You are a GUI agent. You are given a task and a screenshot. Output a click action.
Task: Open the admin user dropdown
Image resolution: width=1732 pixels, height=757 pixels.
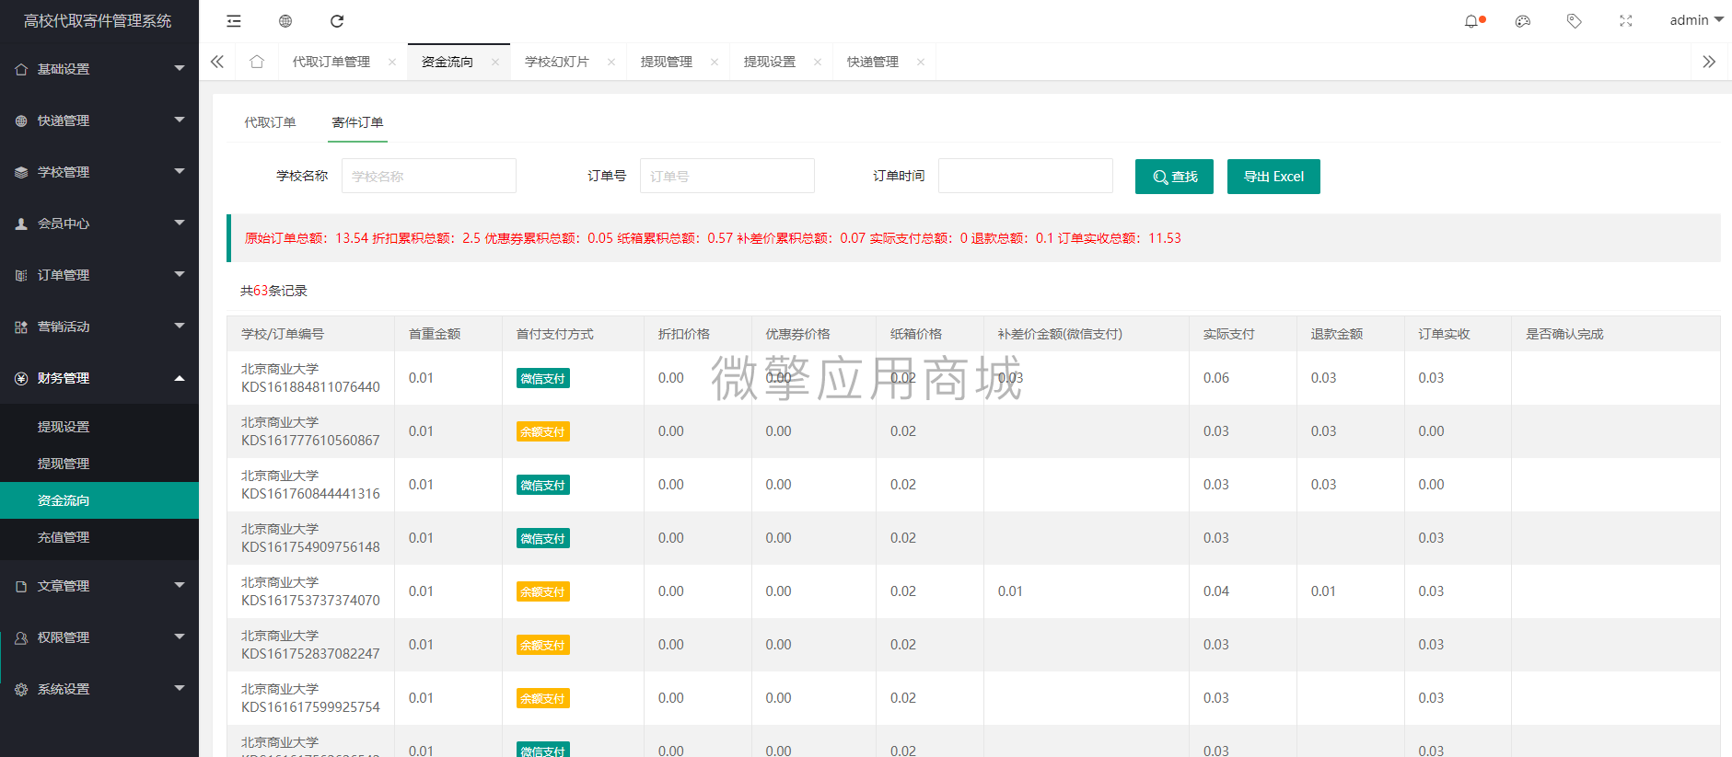tap(1696, 20)
